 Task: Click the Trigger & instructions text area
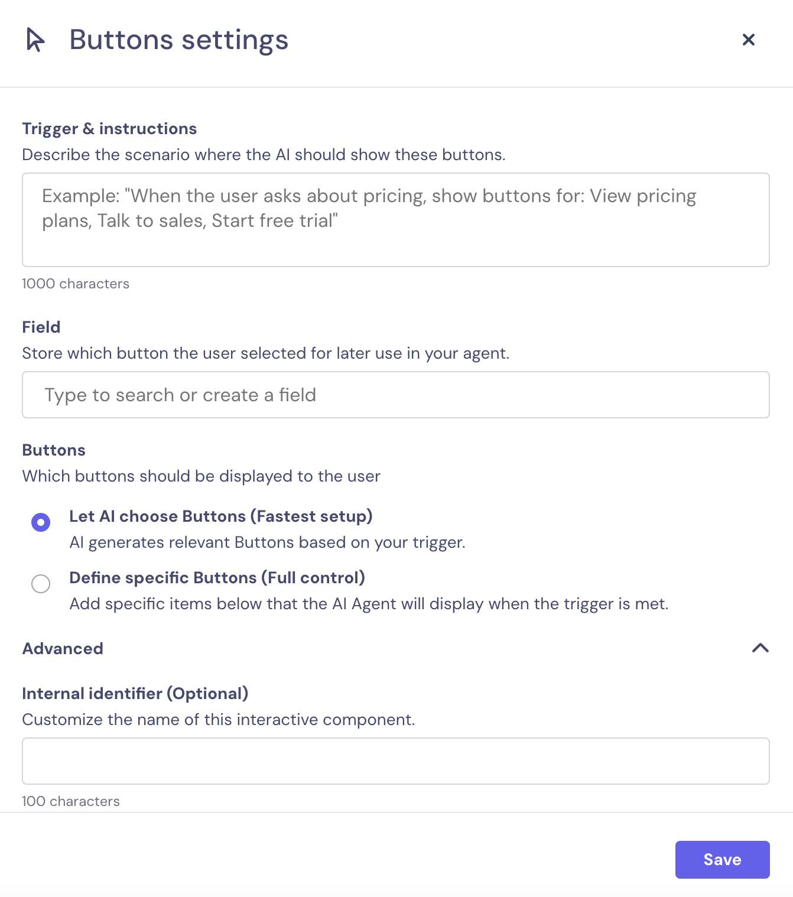pos(395,219)
